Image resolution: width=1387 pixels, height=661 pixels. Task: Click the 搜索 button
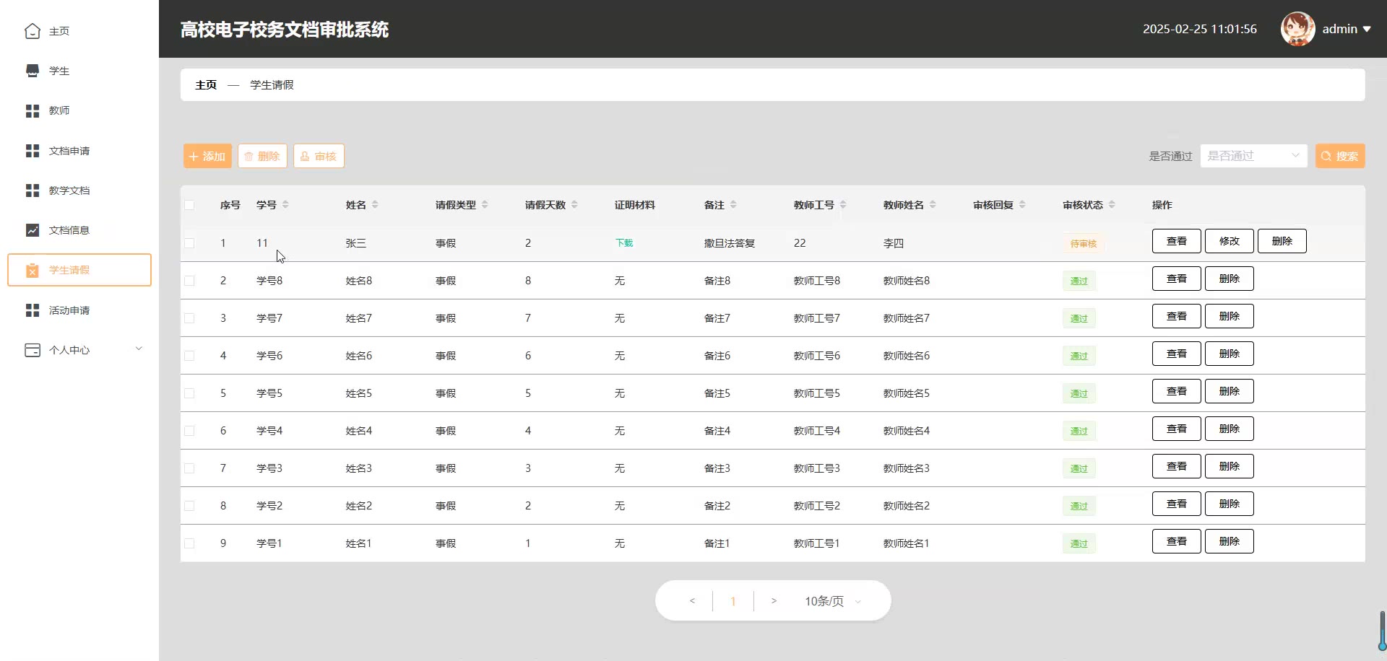1340,156
